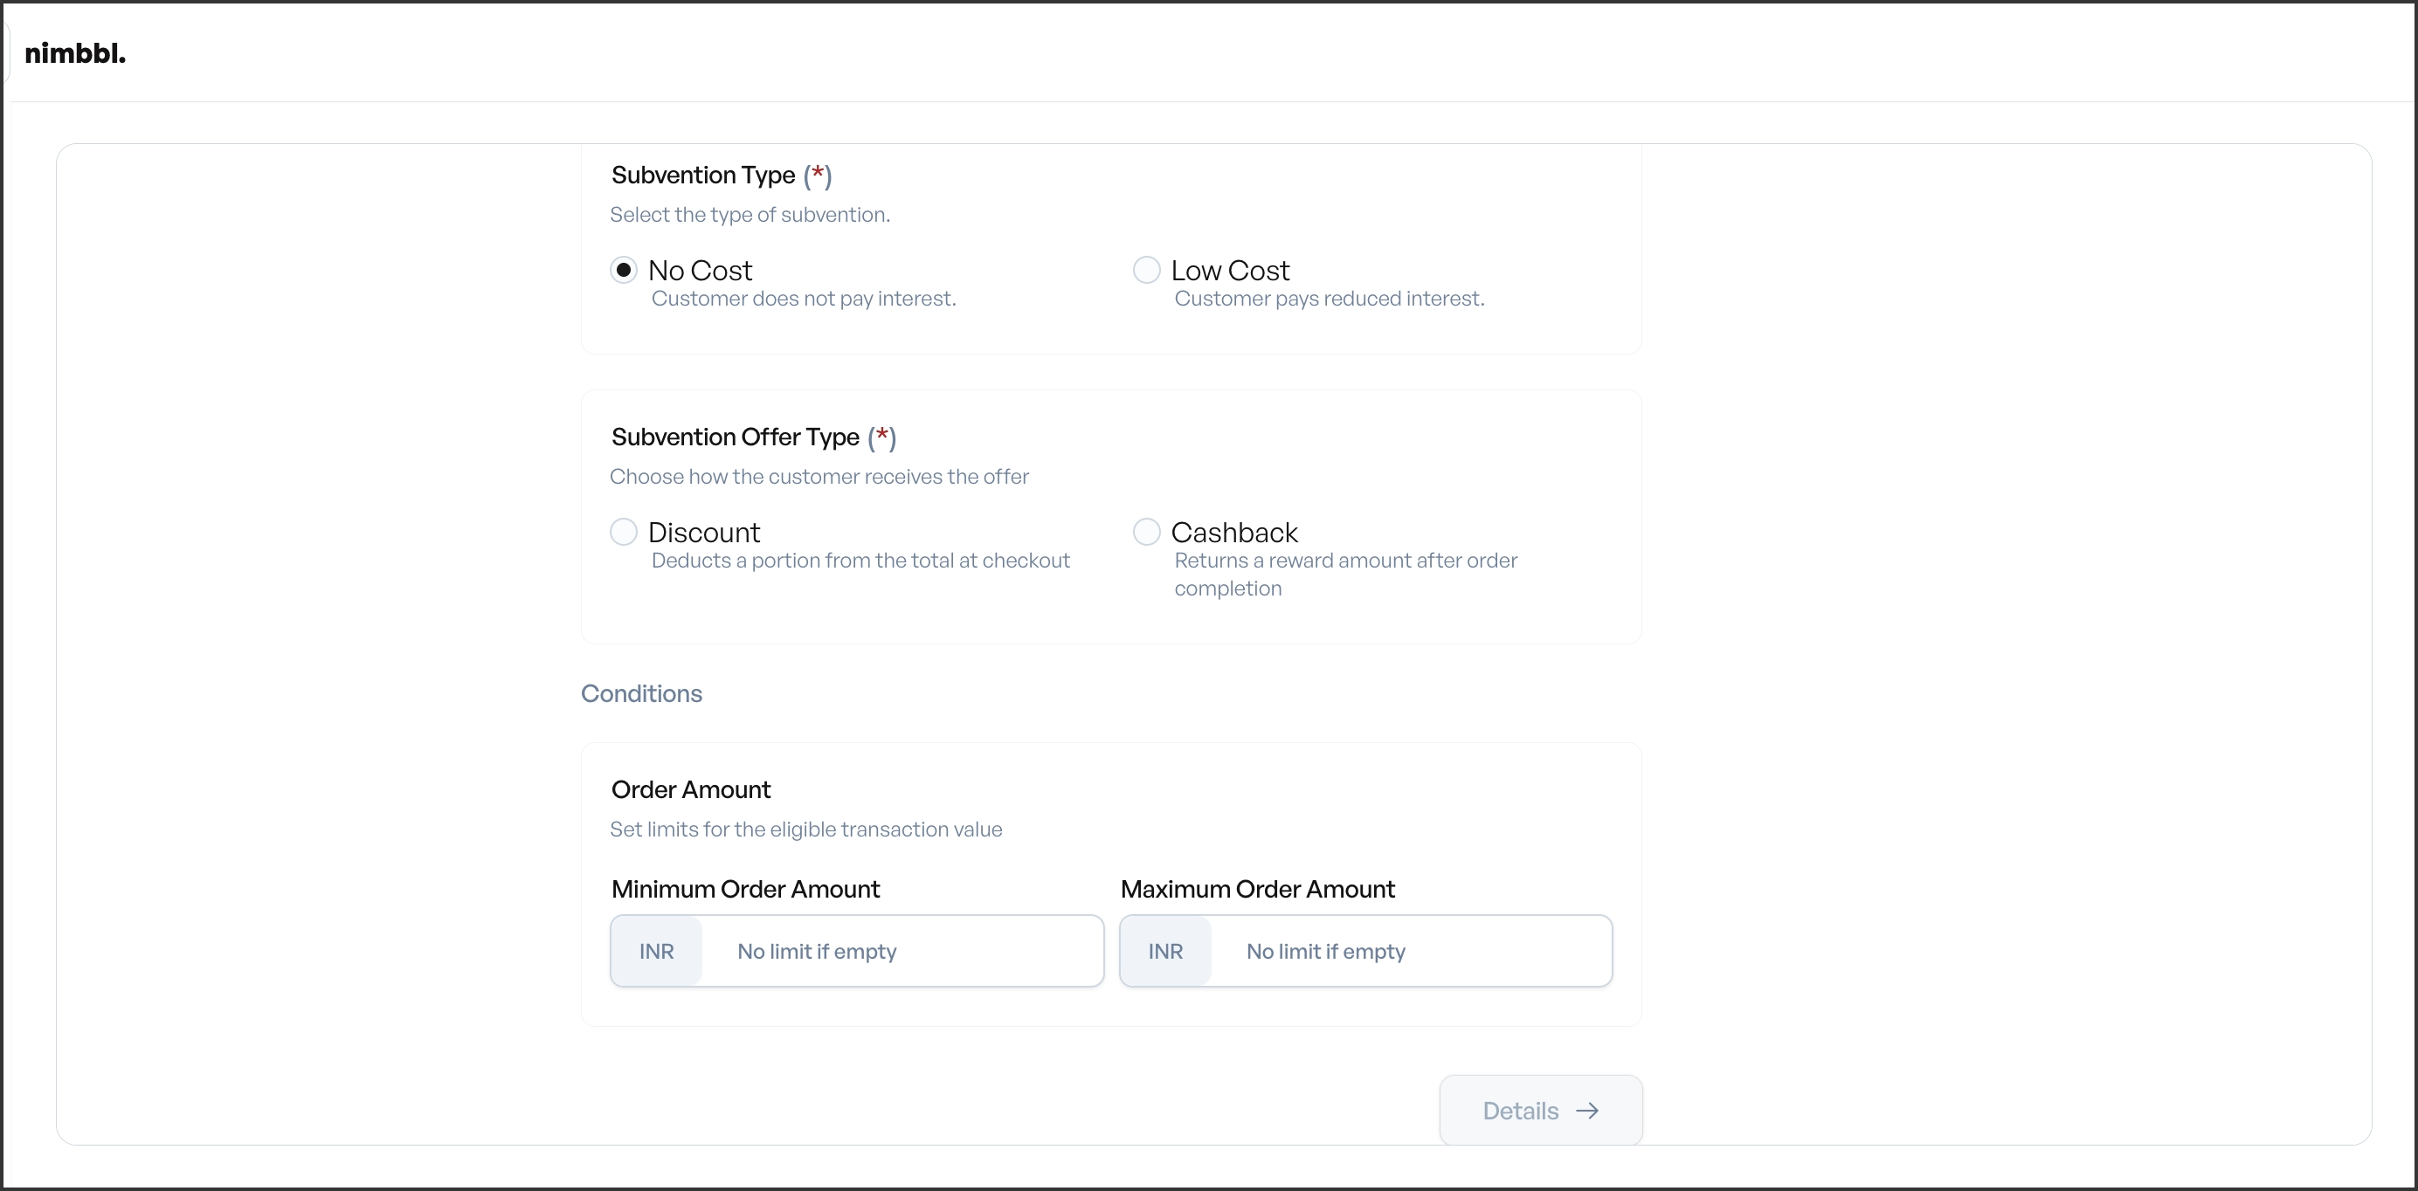Screen dimensions: 2418x1191
Task: Click the Maximum Order Amount label
Action: coord(1258,889)
